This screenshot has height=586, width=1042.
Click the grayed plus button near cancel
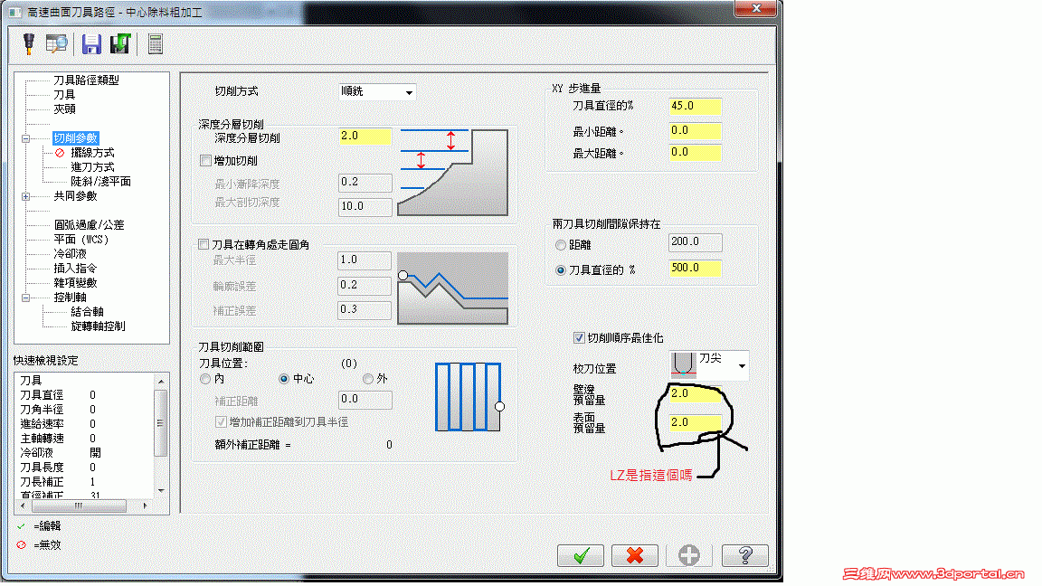tap(689, 556)
